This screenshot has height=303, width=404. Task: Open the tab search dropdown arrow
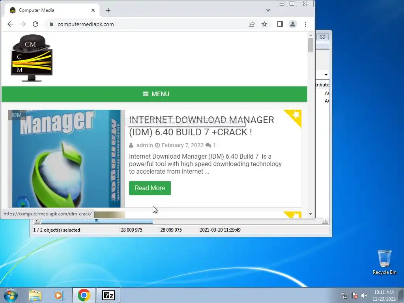point(268,10)
